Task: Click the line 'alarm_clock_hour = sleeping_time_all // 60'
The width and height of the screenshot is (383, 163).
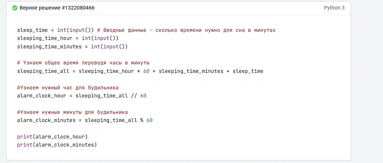Action: coord(82,96)
